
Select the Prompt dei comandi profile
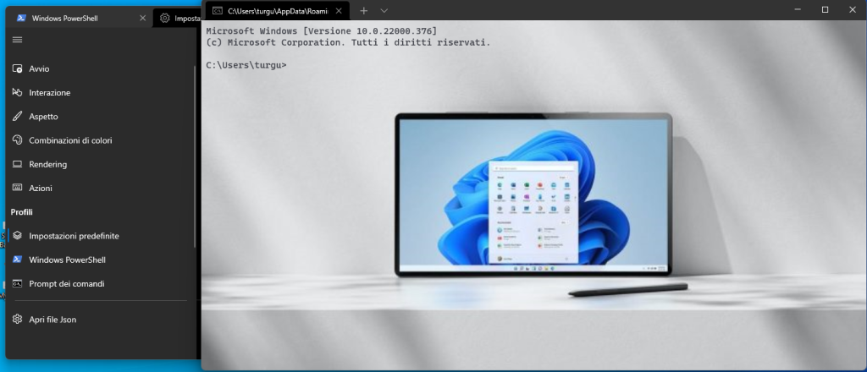coord(67,284)
